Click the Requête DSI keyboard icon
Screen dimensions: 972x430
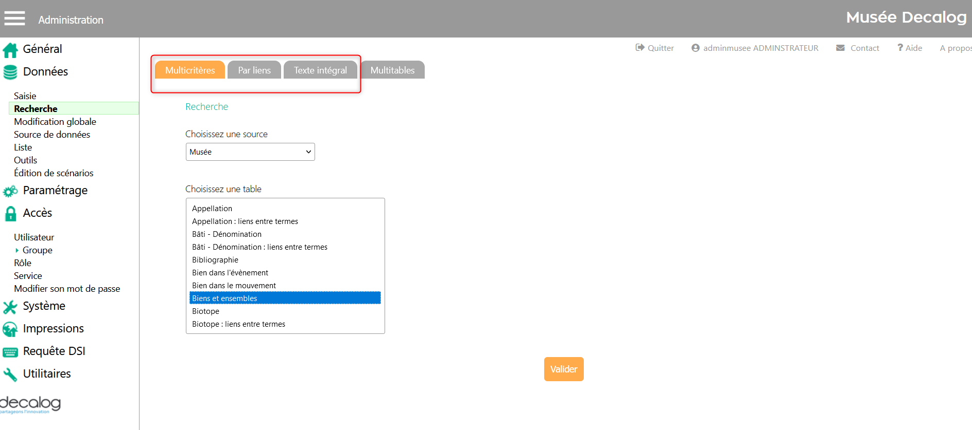[10, 352]
